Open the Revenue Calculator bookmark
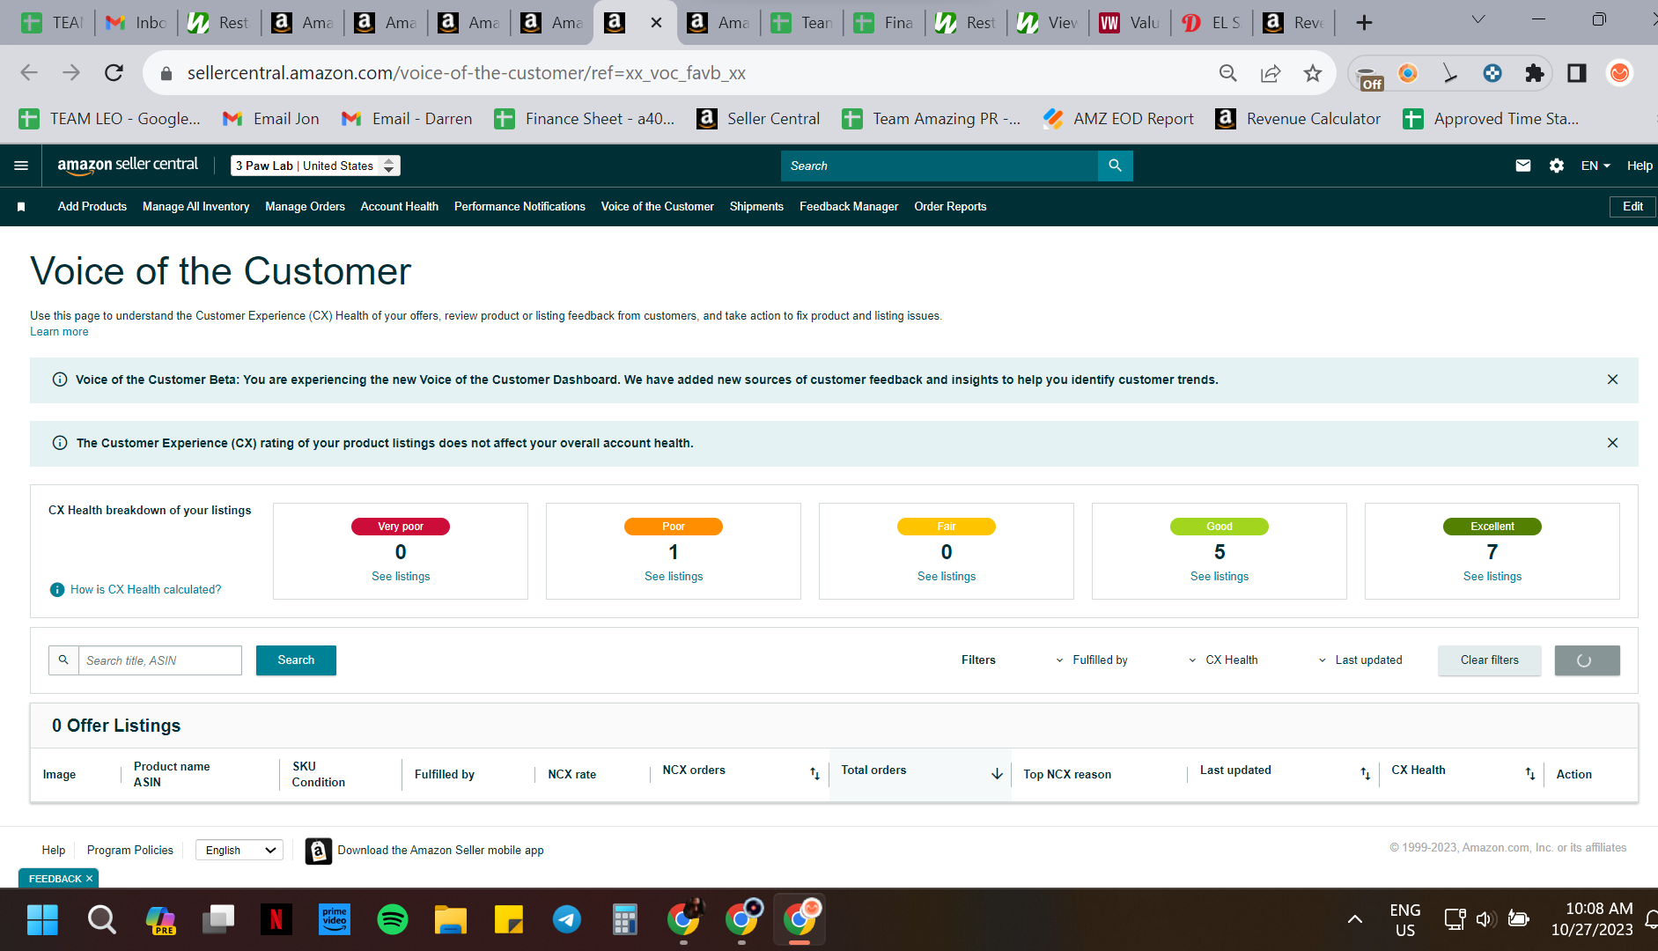1658x951 pixels. click(x=1298, y=119)
